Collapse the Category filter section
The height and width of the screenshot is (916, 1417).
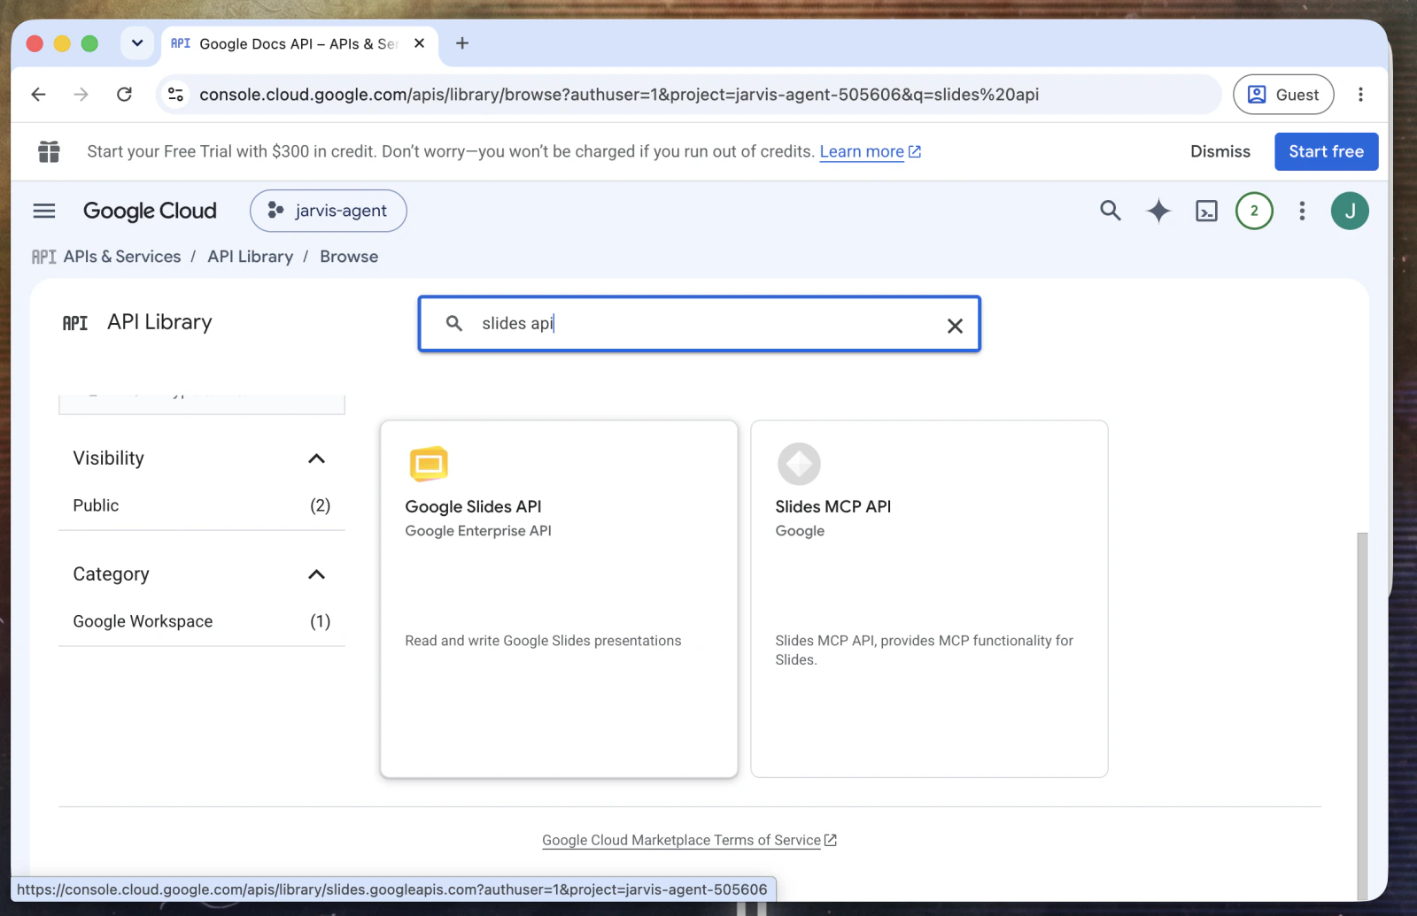(x=316, y=574)
